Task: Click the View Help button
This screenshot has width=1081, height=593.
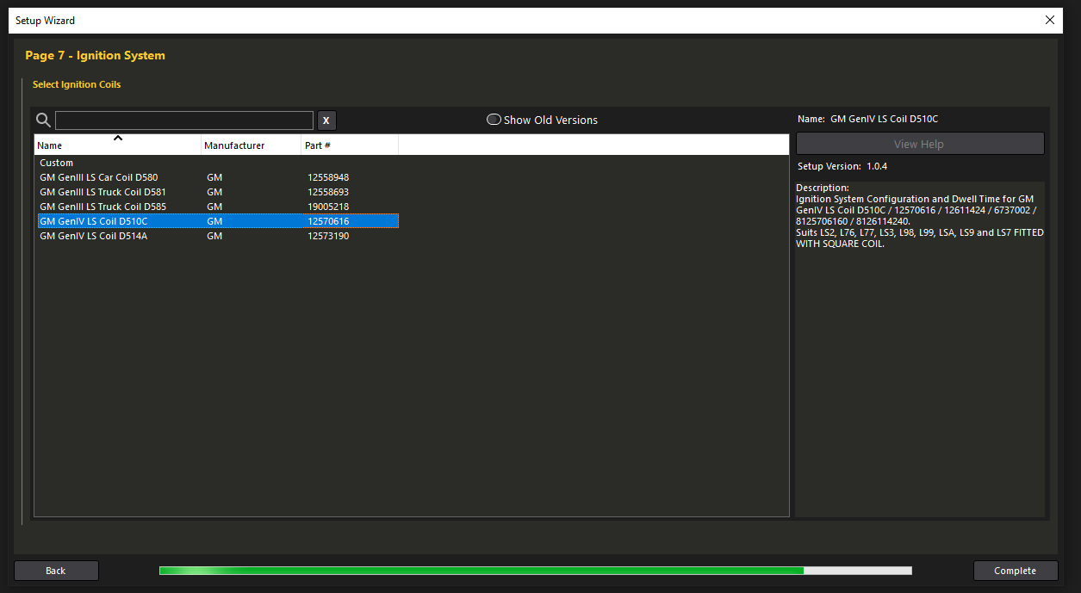Action: (x=919, y=144)
